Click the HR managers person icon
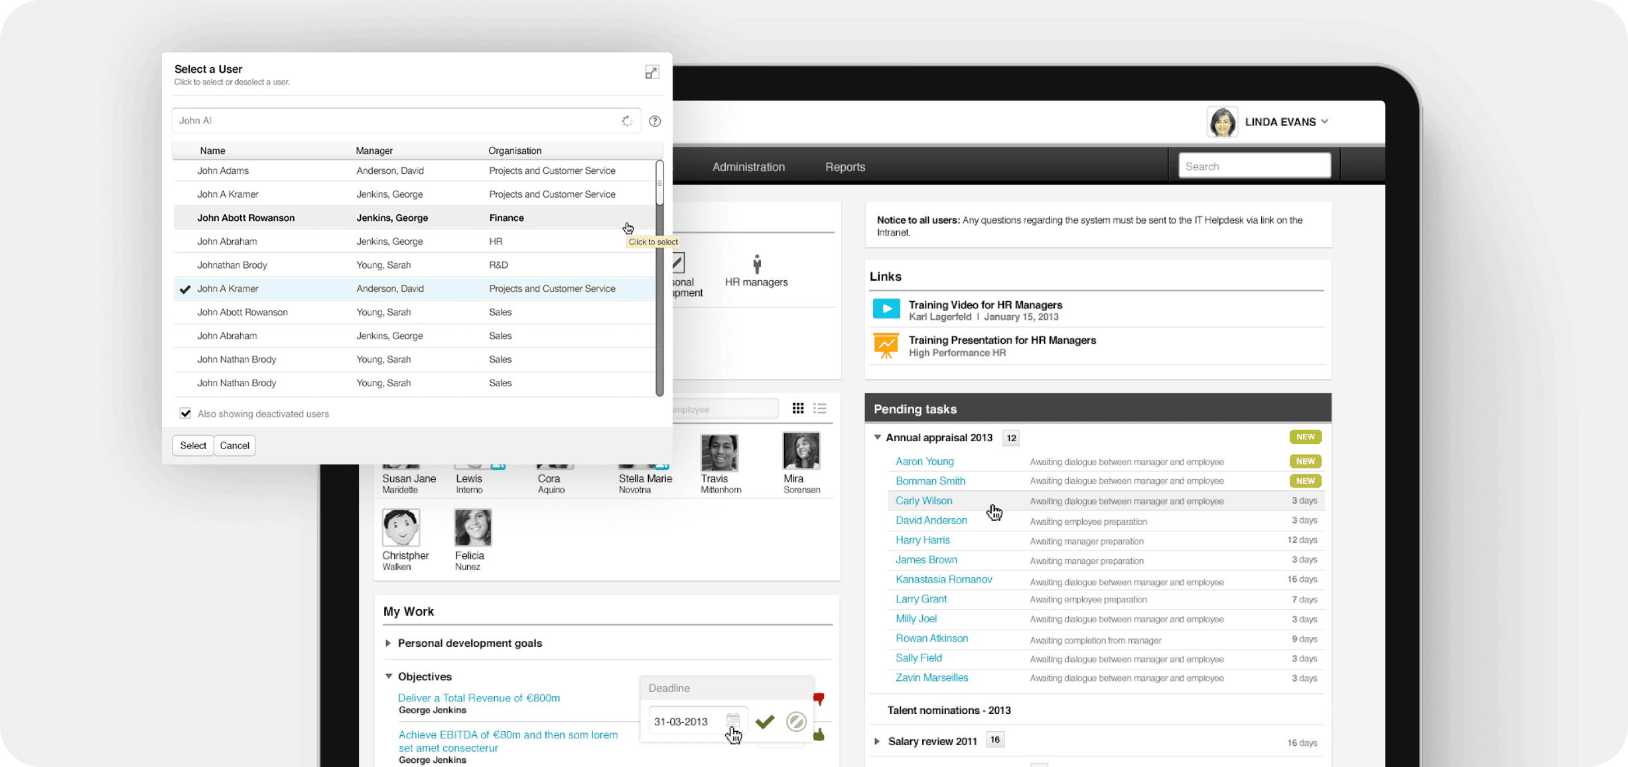 [x=757, y=264]
